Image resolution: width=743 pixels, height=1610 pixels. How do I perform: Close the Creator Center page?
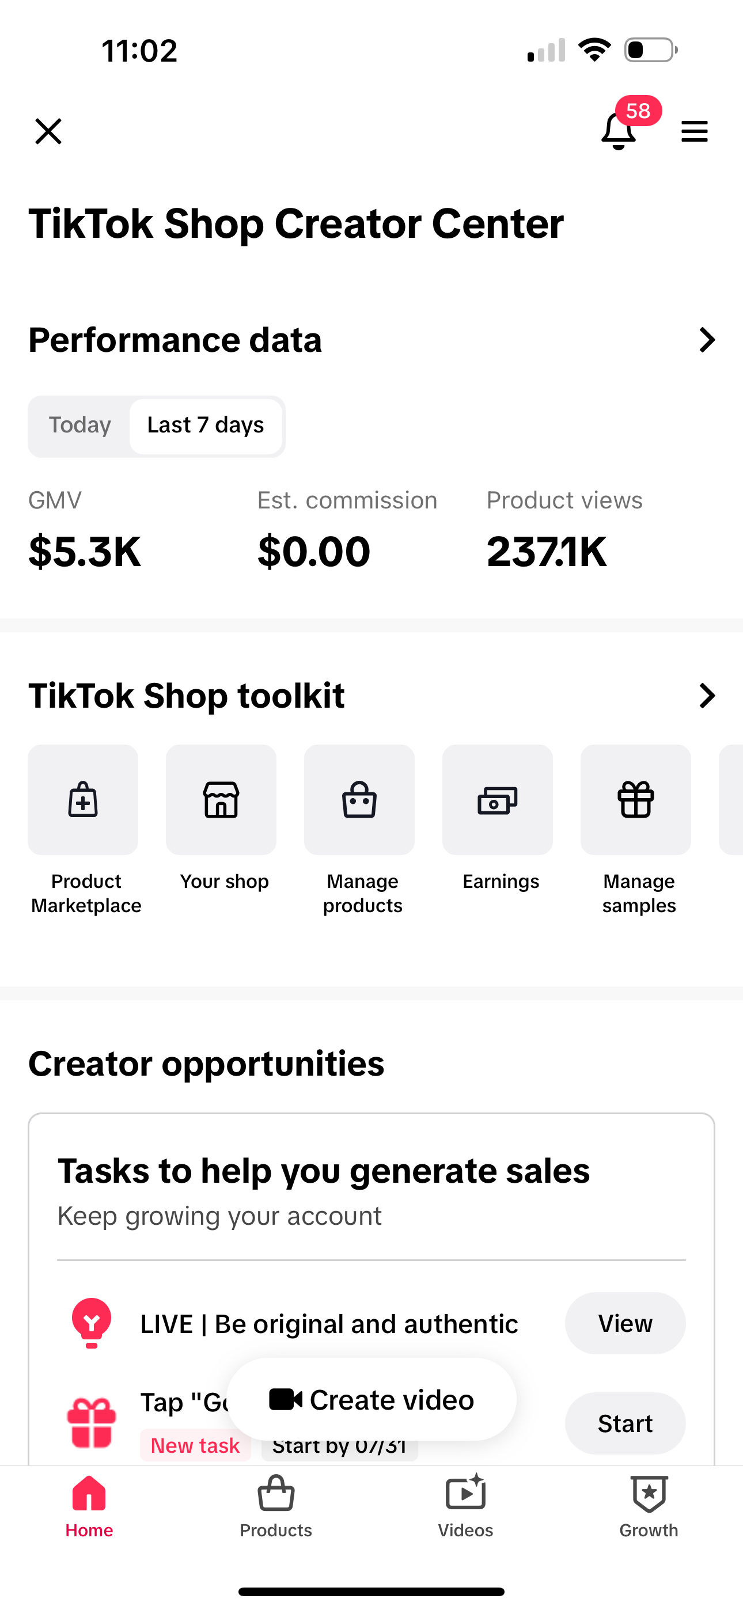48,131
